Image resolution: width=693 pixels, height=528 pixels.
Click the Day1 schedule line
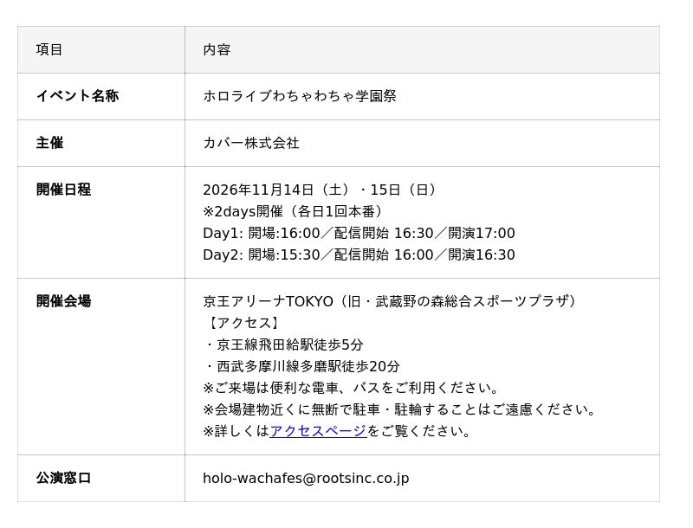pos(359,233)
